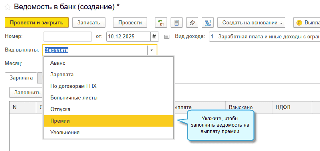320x151 pixels.
Task: Show document structure hierarchy icon
Action: pos(208,22)
